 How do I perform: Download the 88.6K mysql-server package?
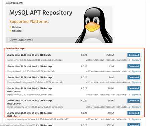(x=134, y=88)
